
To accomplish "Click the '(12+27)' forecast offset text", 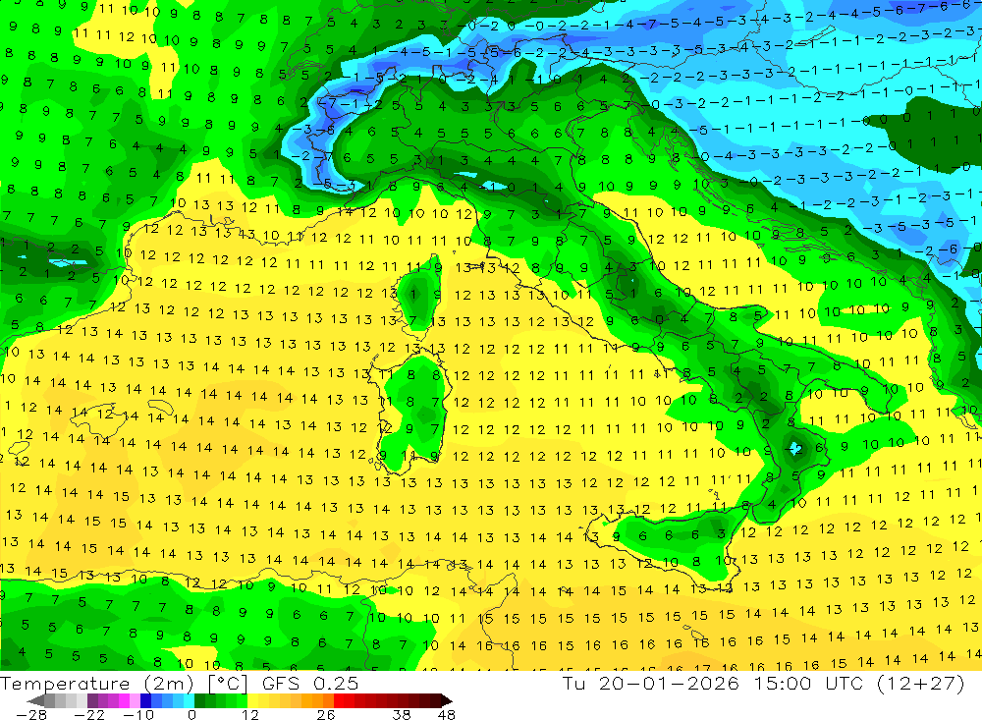I will point(921,683).
